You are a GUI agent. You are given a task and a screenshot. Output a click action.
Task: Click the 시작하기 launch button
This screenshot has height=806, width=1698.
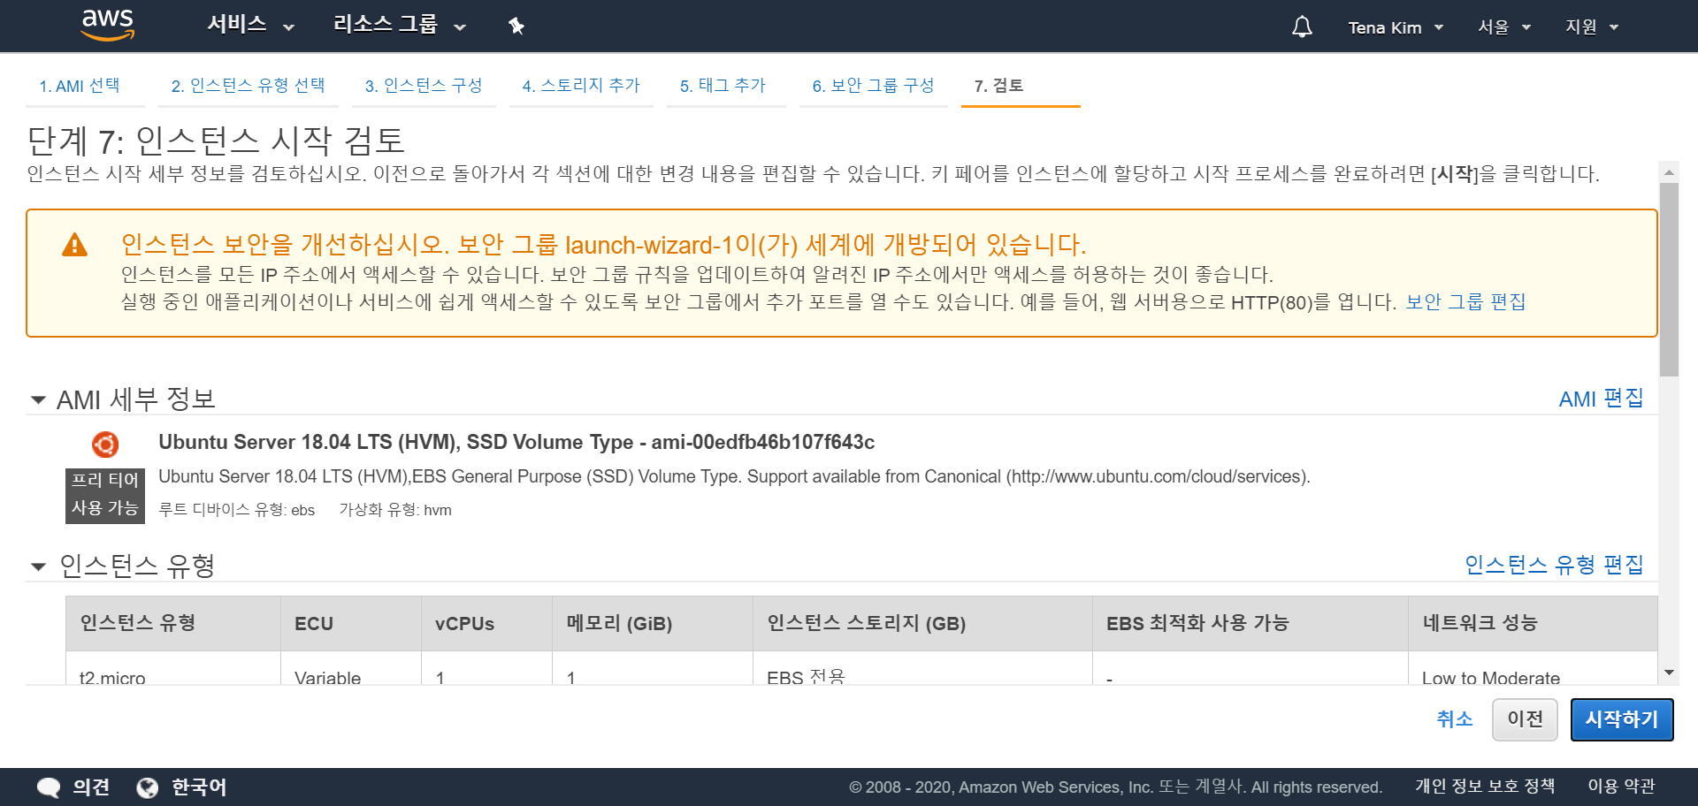tap(1622, 719)
